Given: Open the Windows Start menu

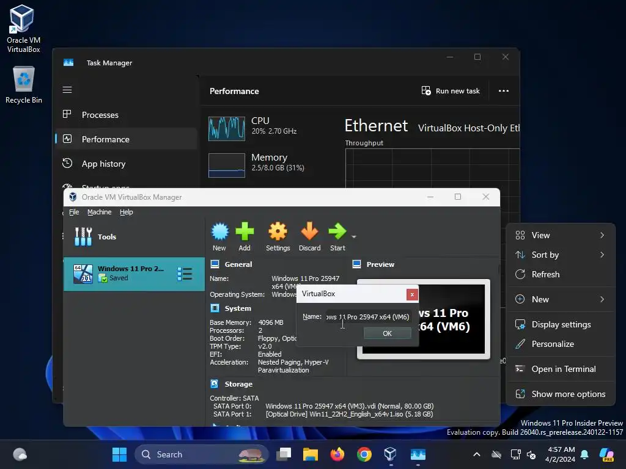Looking at the screenshot, I should pos(119,454).
